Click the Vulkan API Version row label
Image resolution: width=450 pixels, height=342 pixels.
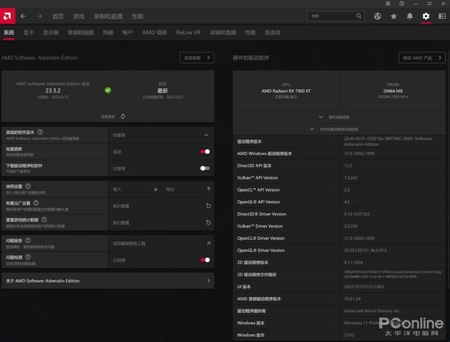pyautogui.click(x=257, y=178)
